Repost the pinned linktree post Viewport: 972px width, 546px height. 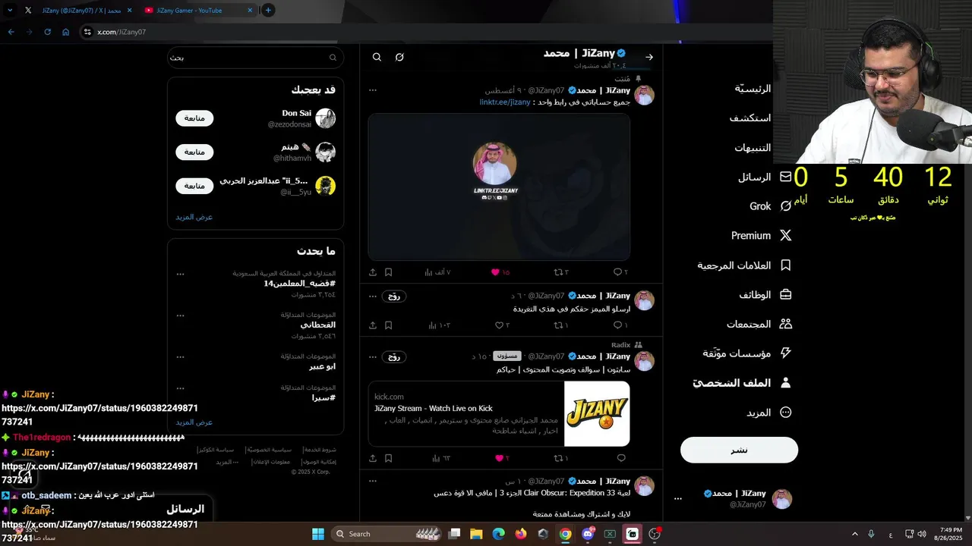(560, 272)
